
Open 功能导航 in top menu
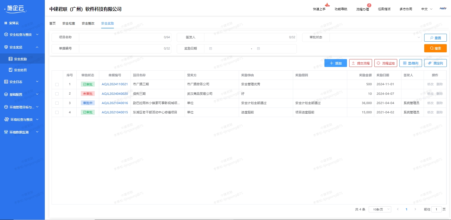(x=341, y=9)
